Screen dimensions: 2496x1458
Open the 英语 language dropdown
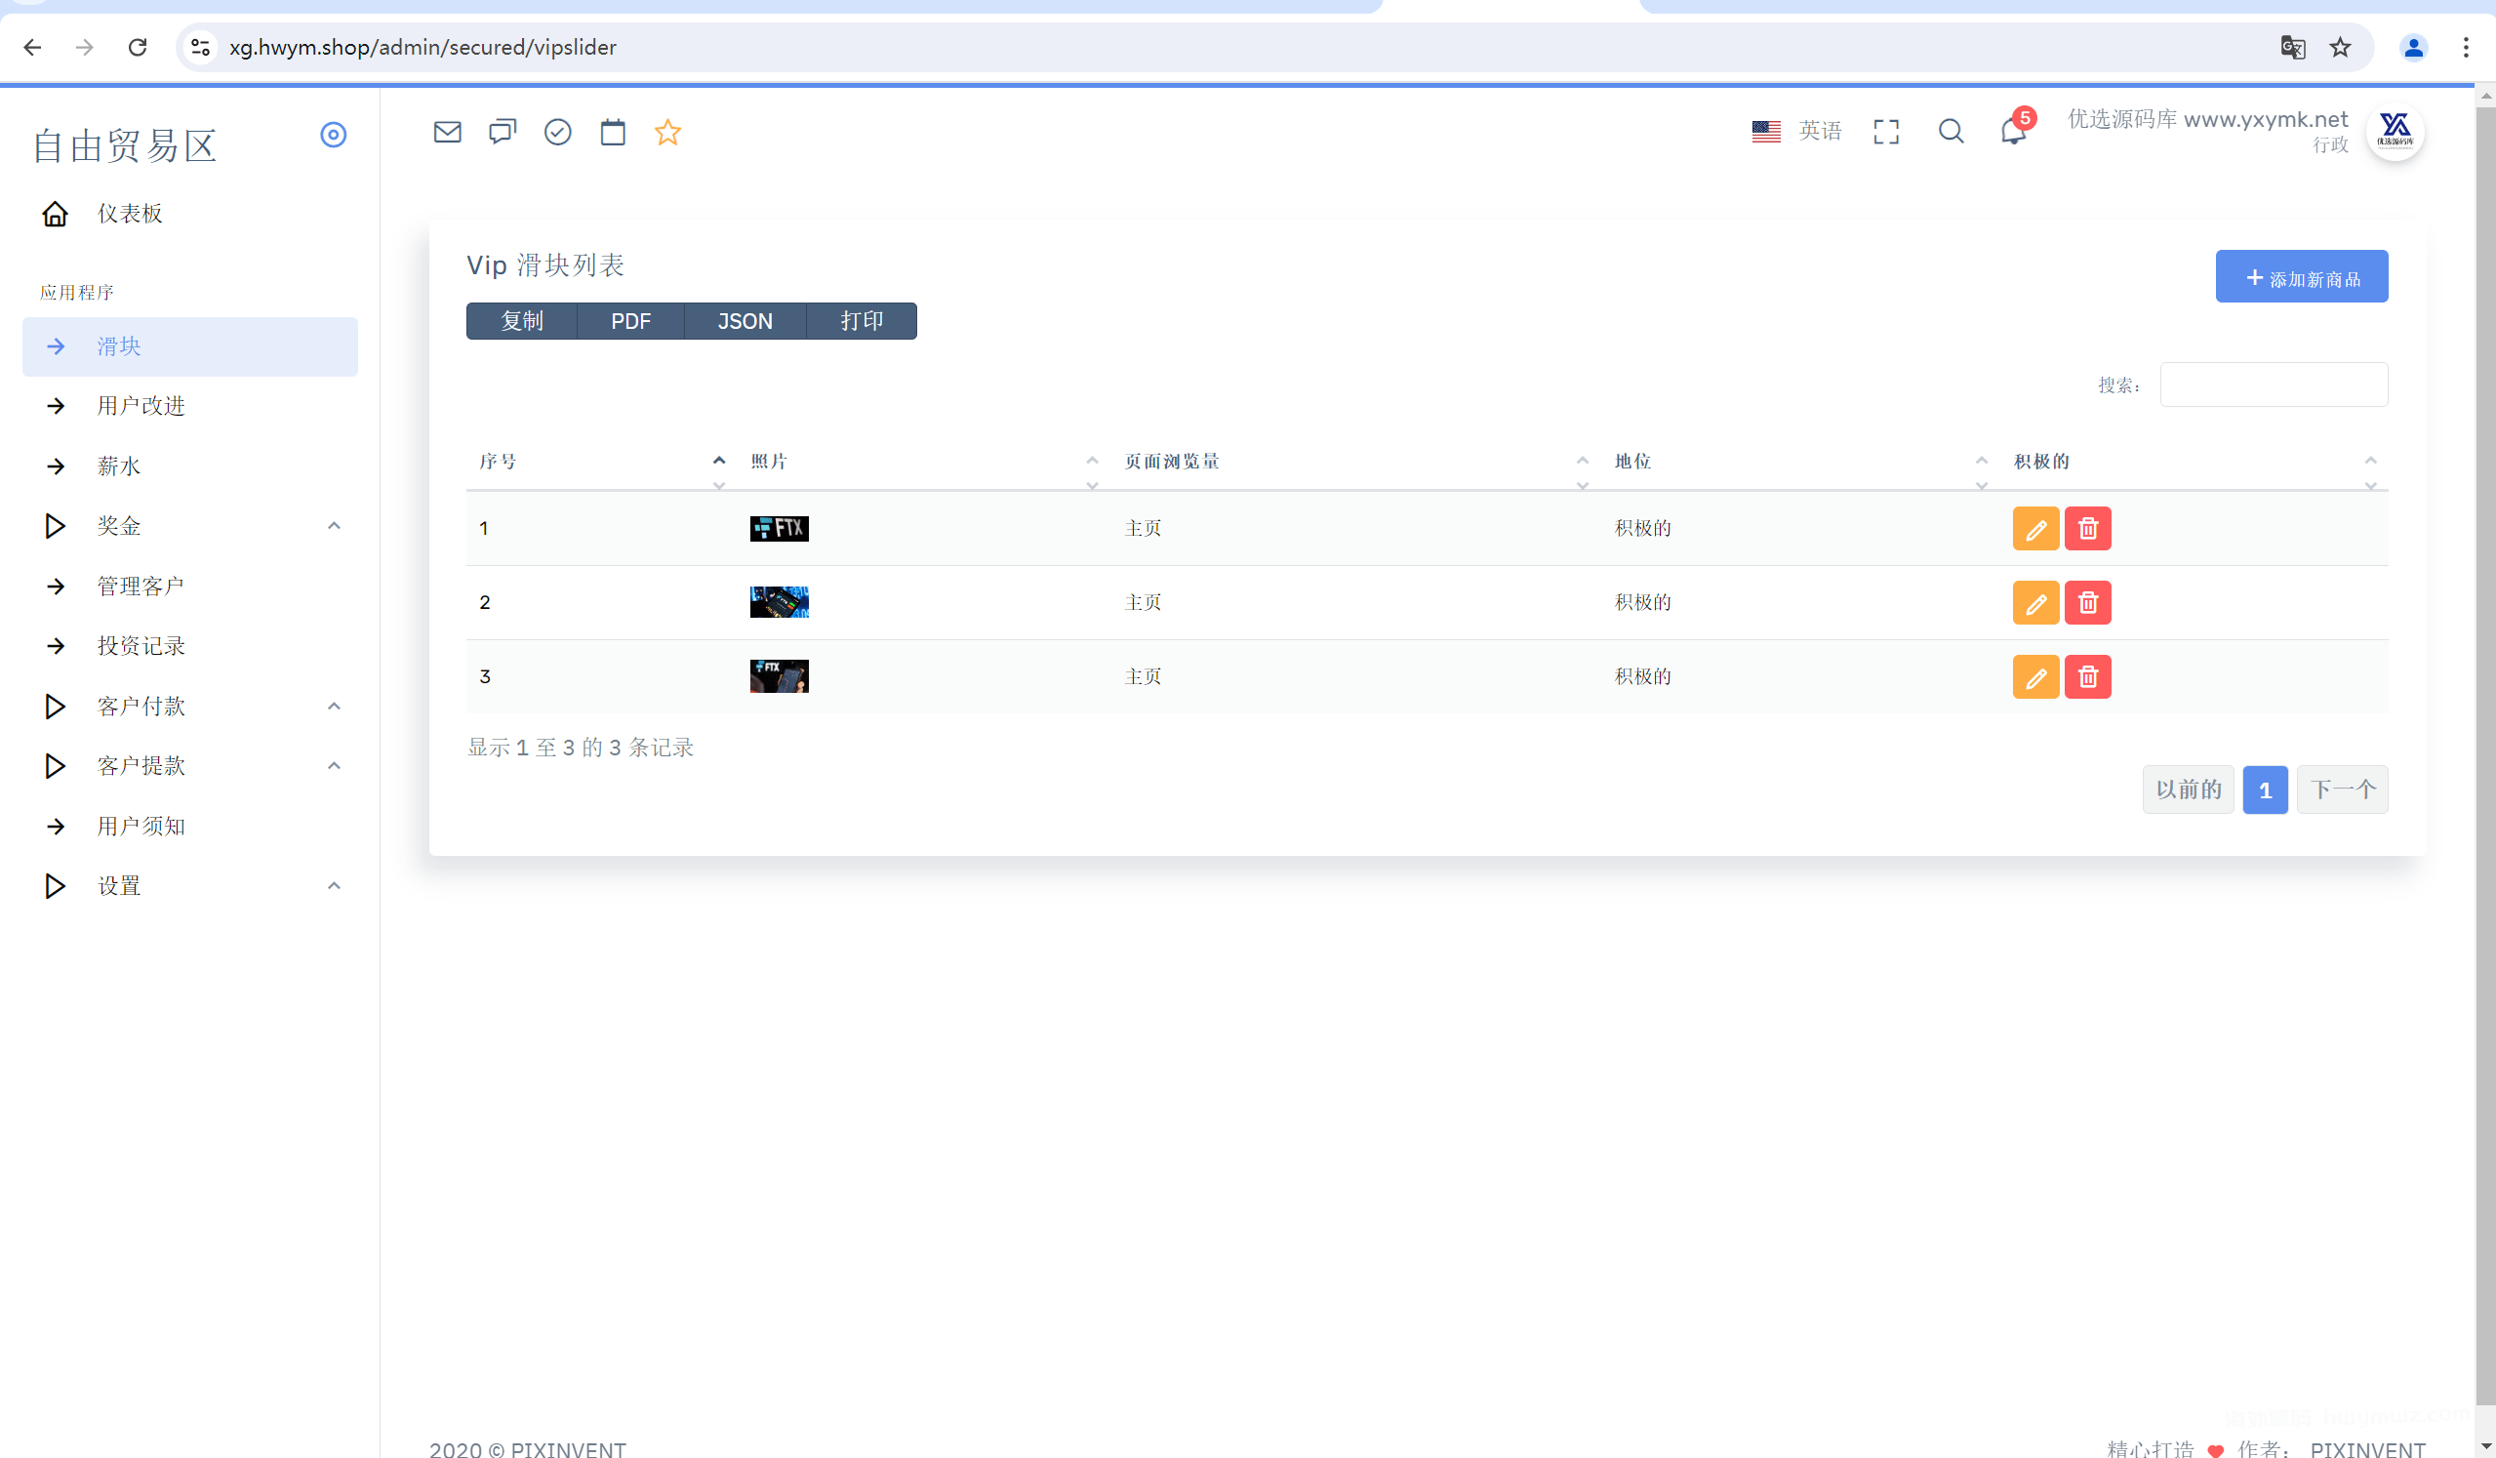click(1796, 131)
